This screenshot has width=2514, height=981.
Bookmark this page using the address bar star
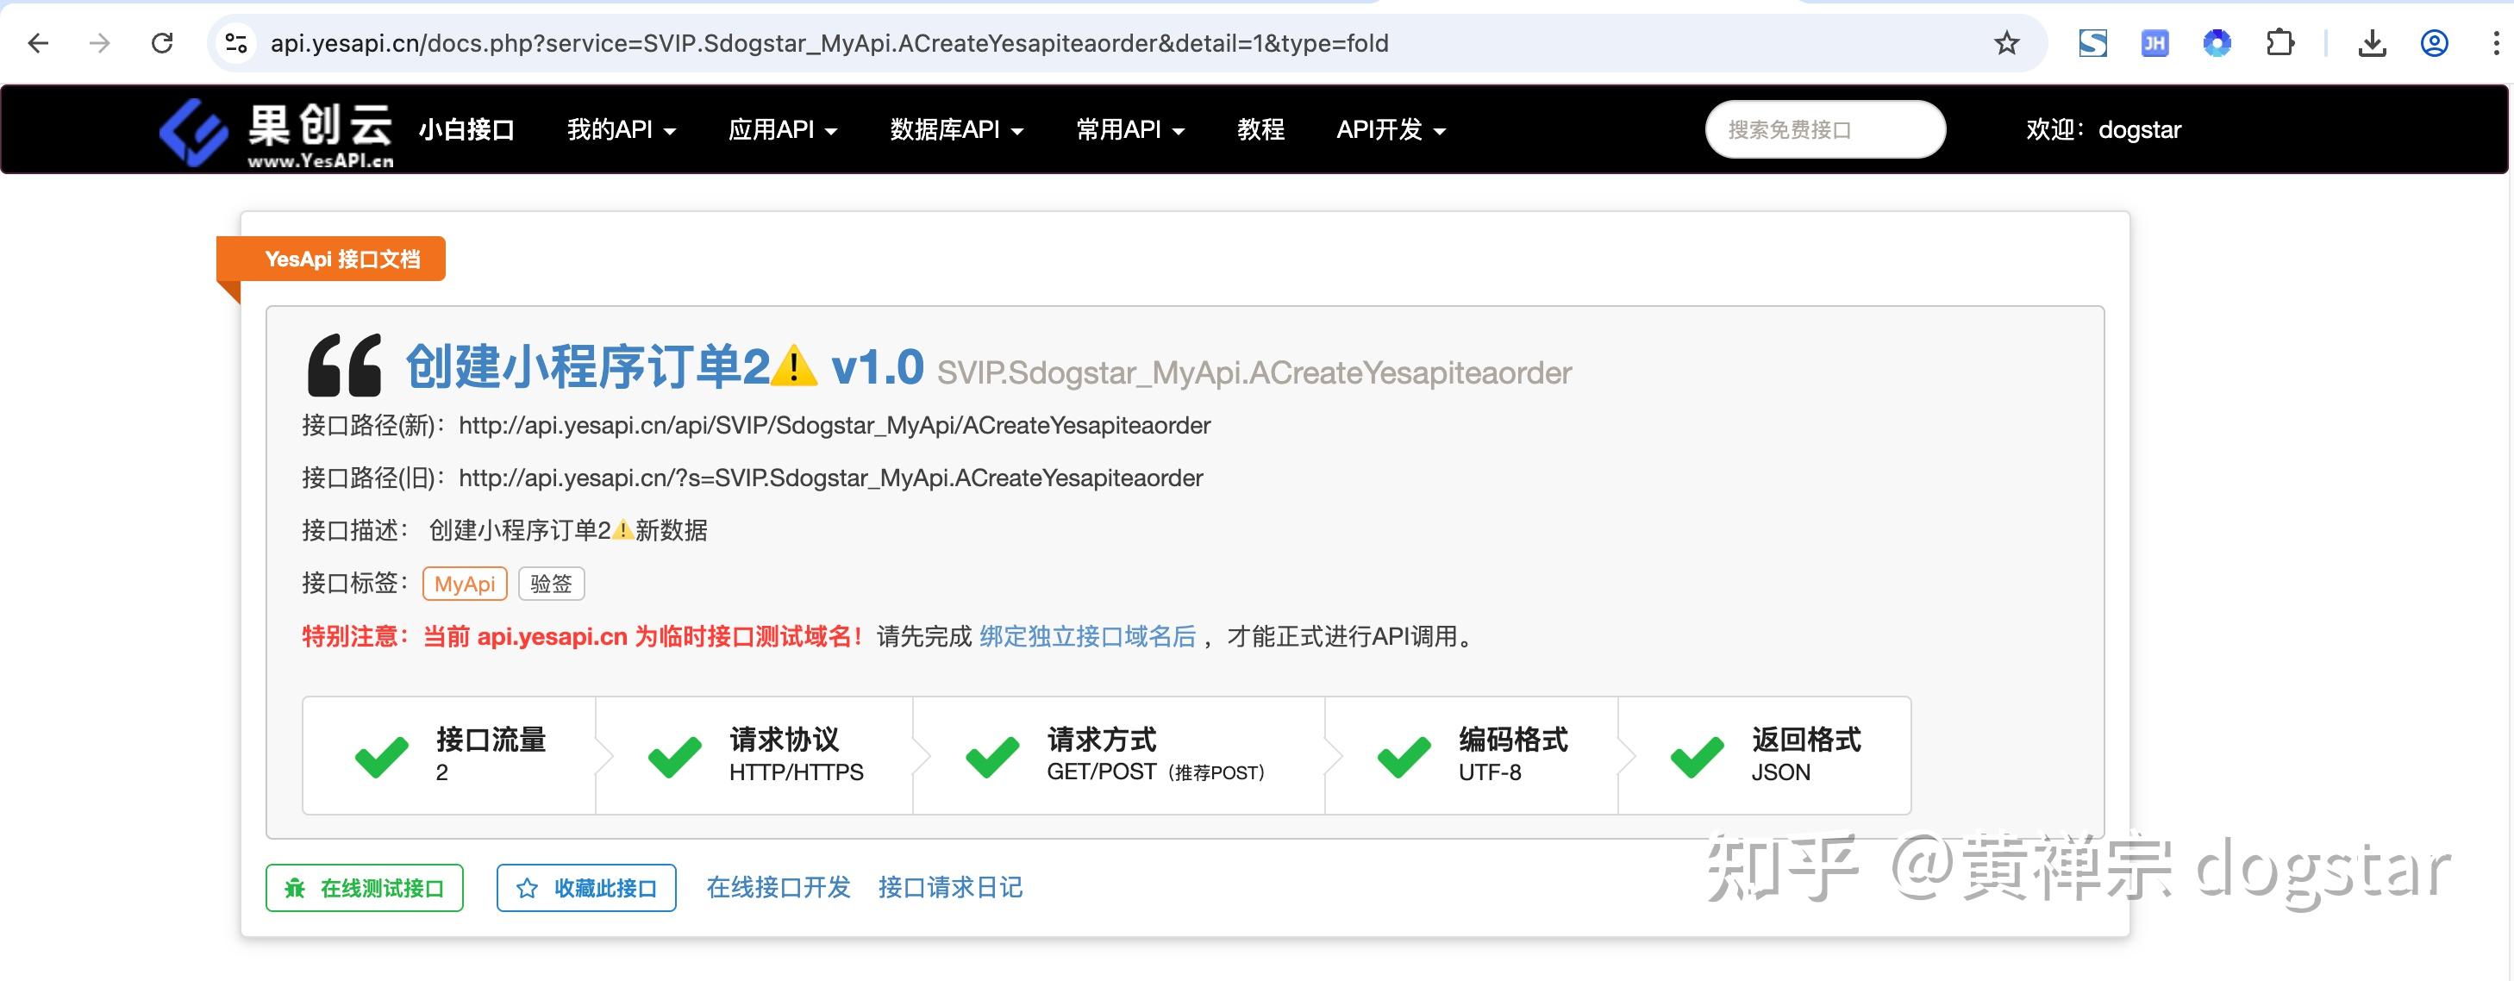(2005, 43)
